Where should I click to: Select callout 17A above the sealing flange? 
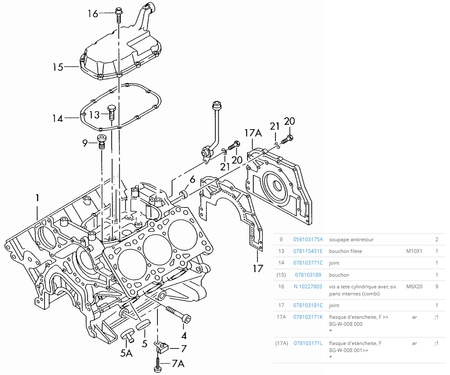253,133
